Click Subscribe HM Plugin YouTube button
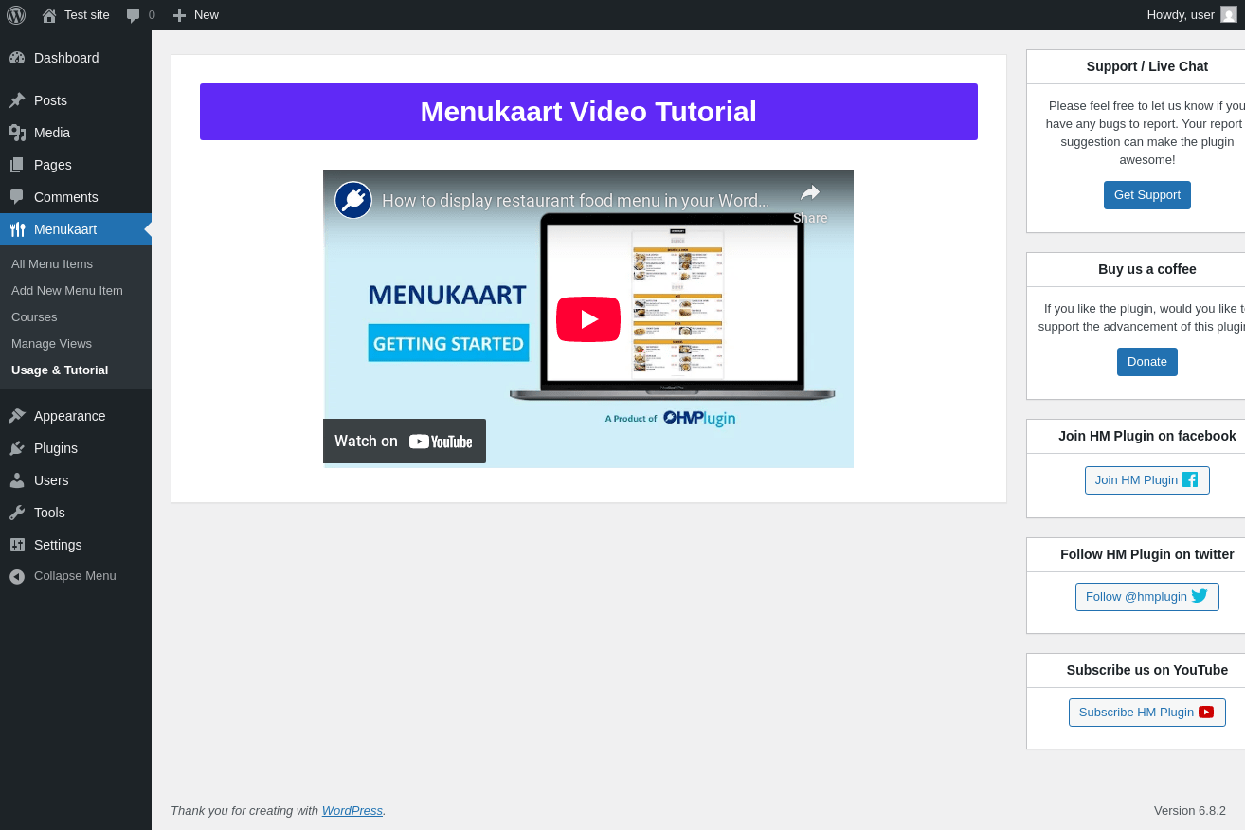 (1147, 713)
